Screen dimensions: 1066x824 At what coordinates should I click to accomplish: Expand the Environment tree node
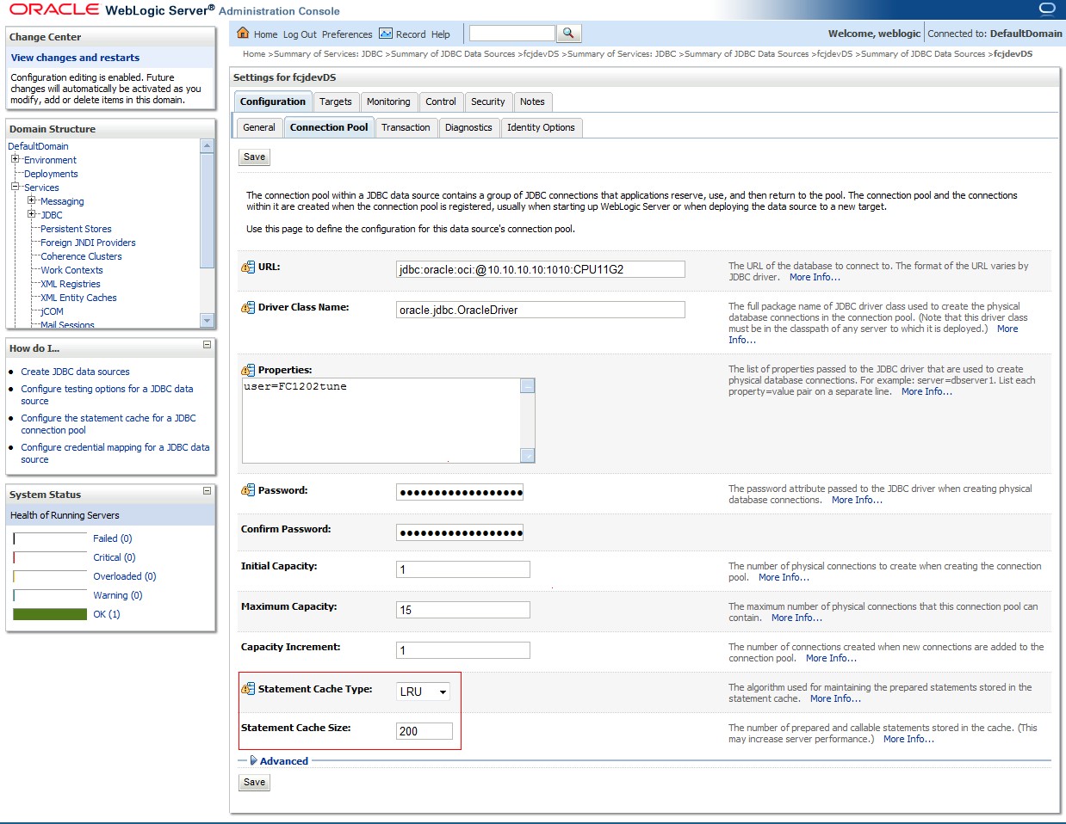[15, 159]
